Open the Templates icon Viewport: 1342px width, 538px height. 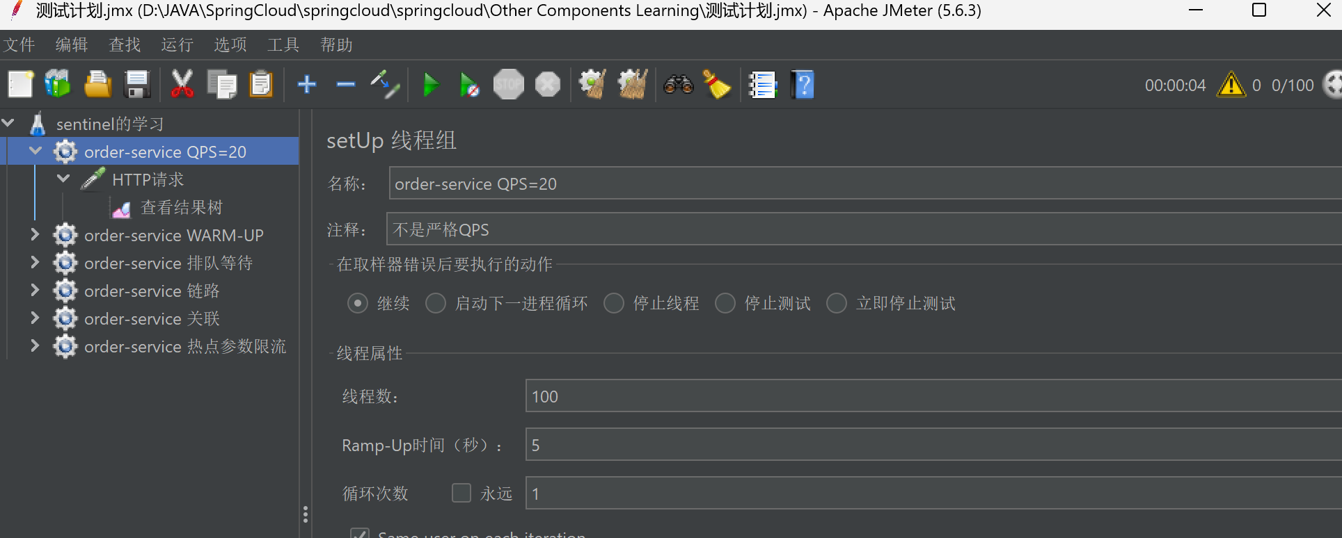click(58, 85)
